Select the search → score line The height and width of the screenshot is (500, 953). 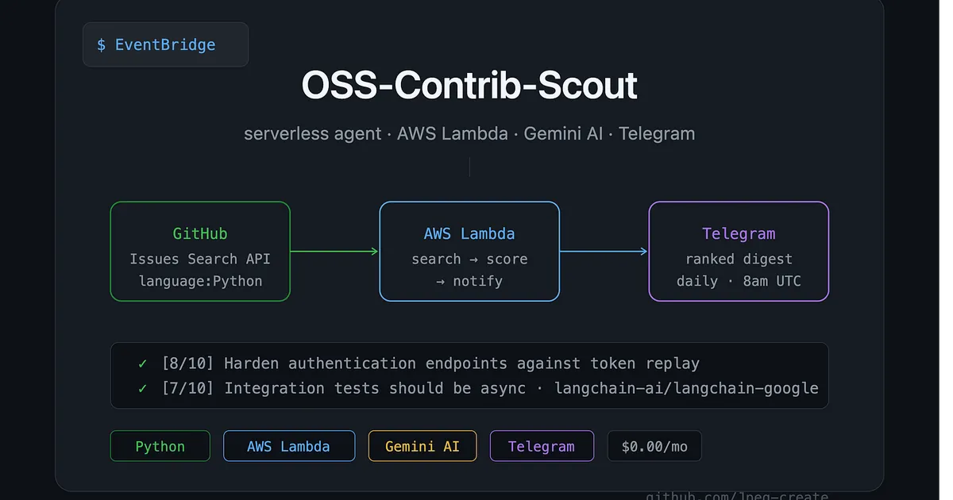coord(469,259)
